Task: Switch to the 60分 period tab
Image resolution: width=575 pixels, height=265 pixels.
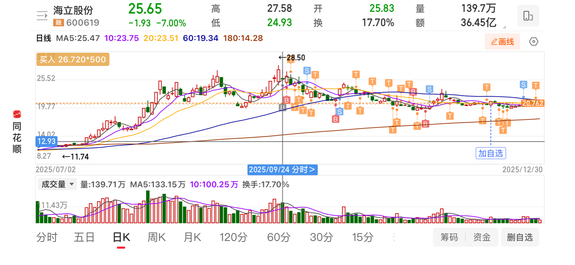Action: (279, 237)
